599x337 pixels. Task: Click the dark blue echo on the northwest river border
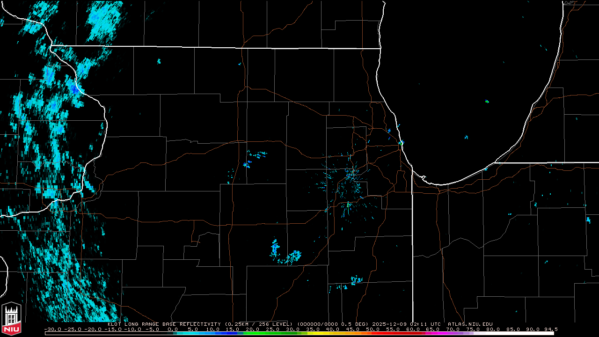(75, 89)
